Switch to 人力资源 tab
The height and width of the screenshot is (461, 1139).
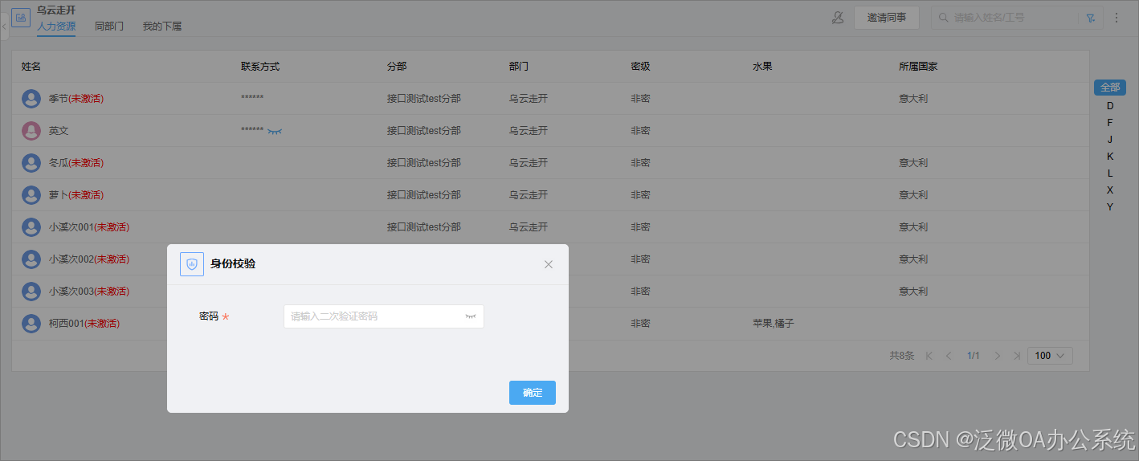pos(56,27)
